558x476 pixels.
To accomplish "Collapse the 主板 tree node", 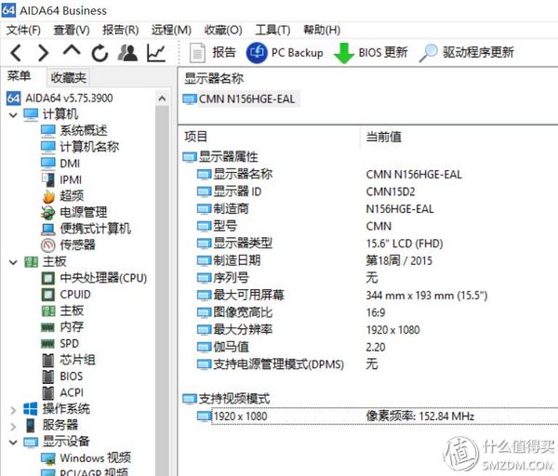I will tap(13, 263).
